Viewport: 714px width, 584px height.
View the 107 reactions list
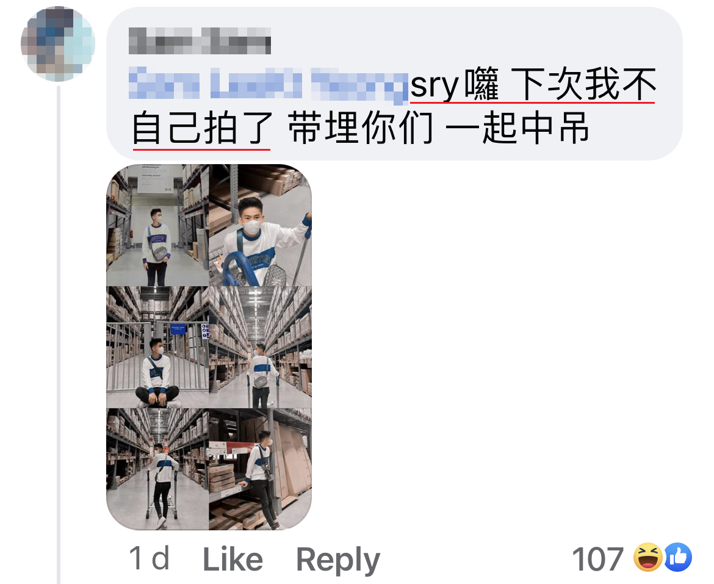click(x=597, y=558)
